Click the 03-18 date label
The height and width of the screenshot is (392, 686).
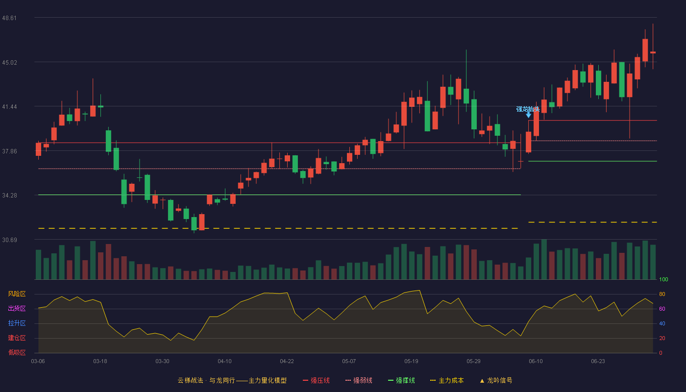click(x=100, y=361)
